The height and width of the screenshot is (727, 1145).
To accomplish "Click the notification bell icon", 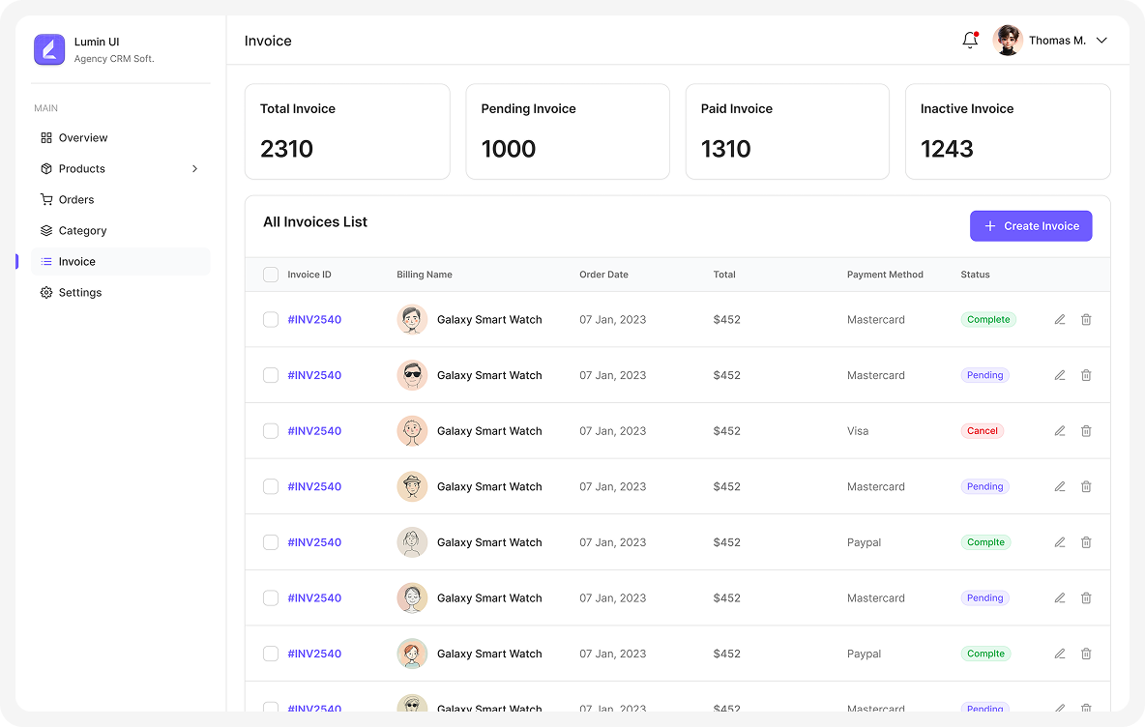I will [x=970, y=41].
